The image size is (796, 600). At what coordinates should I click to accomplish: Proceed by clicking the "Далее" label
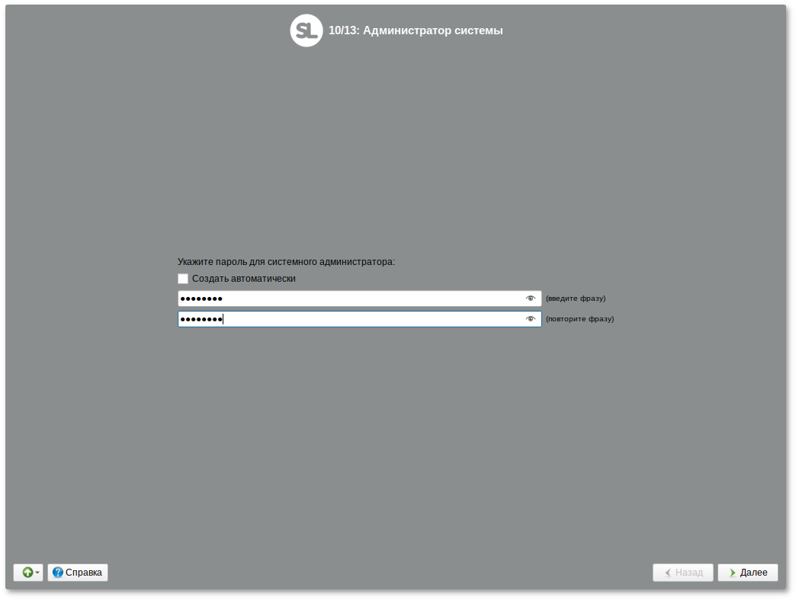click(x=753, y=573)
